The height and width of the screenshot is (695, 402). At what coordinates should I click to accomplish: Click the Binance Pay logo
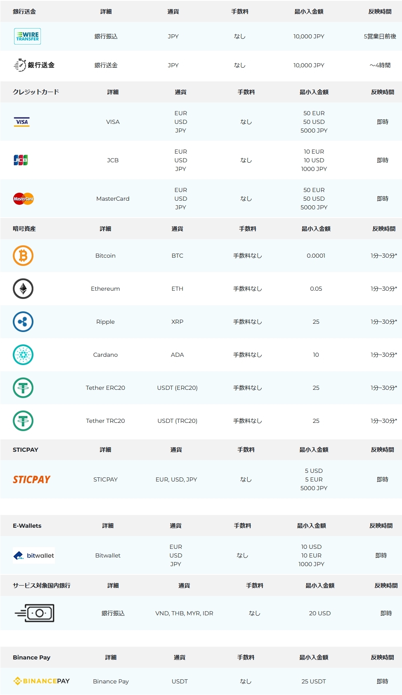click(x=41, y=681)
